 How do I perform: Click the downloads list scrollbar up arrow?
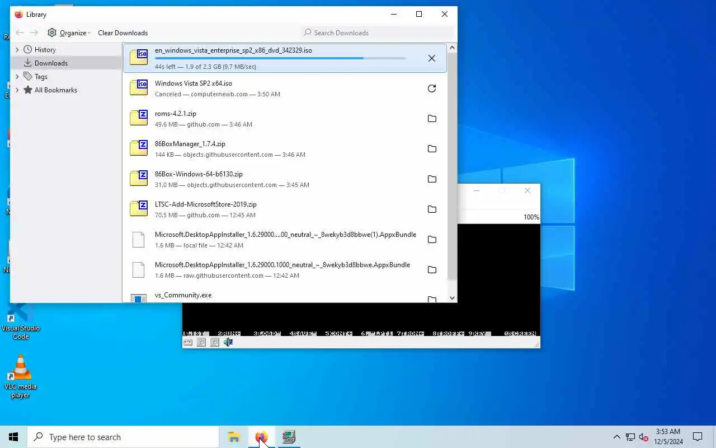[452, 48]
